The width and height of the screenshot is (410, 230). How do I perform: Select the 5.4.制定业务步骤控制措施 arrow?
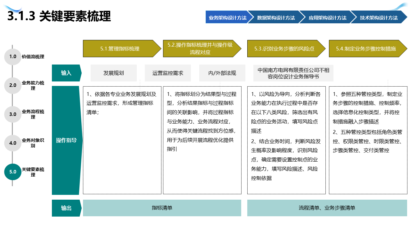368,49
